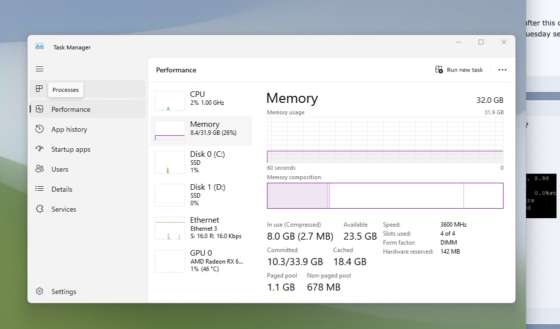560x329 pixels.
Task: Click the 142 MB hardware reserved value
Action: coord(450,251)
